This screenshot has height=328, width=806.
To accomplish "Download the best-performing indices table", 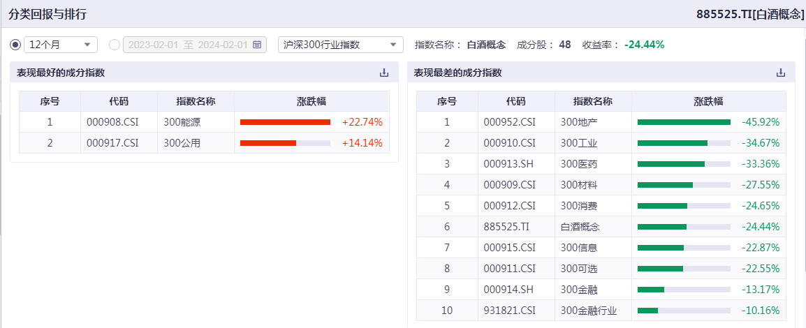I will [x=383, y=73].
